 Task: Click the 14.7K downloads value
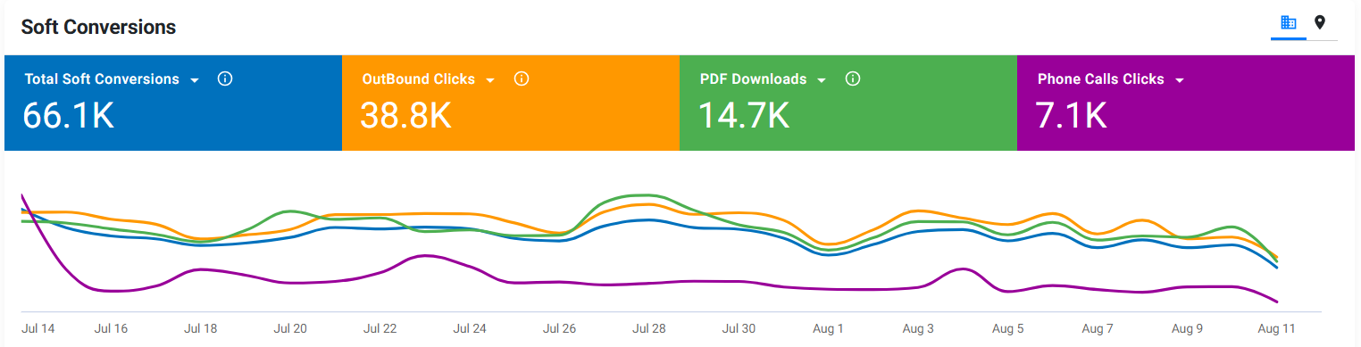point(744,116)
